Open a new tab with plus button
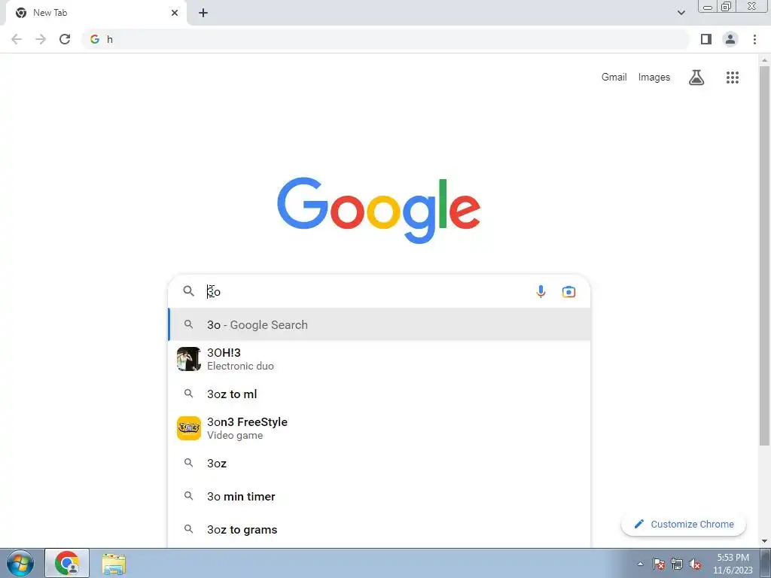The height and width of the screenshot is (578, 771). tap(203, 13)
